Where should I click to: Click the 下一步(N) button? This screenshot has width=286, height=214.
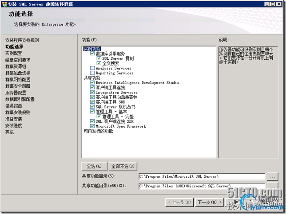pos(210,202)
